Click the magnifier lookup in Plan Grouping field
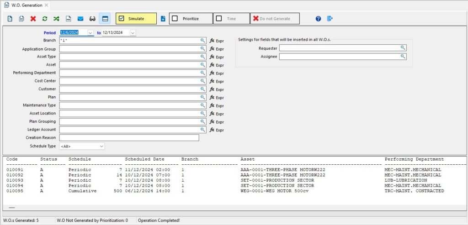The image size is (468, 225). point(202,121)
